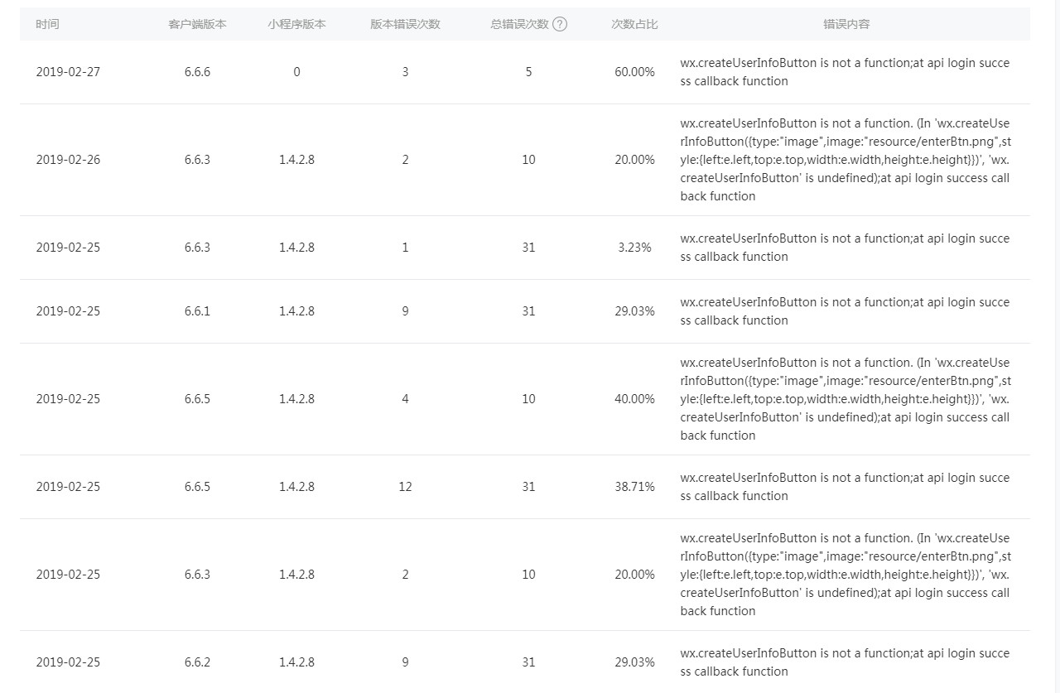Click the 次数占比 column header
The width and height of the screenshot is (1060, 693).
coord(634,24)
